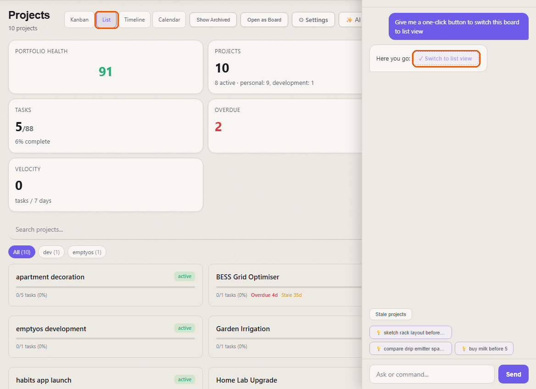This screenshot has width=536, height=389.
Task: Click the Velocity stat card value
Action: (19, 186)
